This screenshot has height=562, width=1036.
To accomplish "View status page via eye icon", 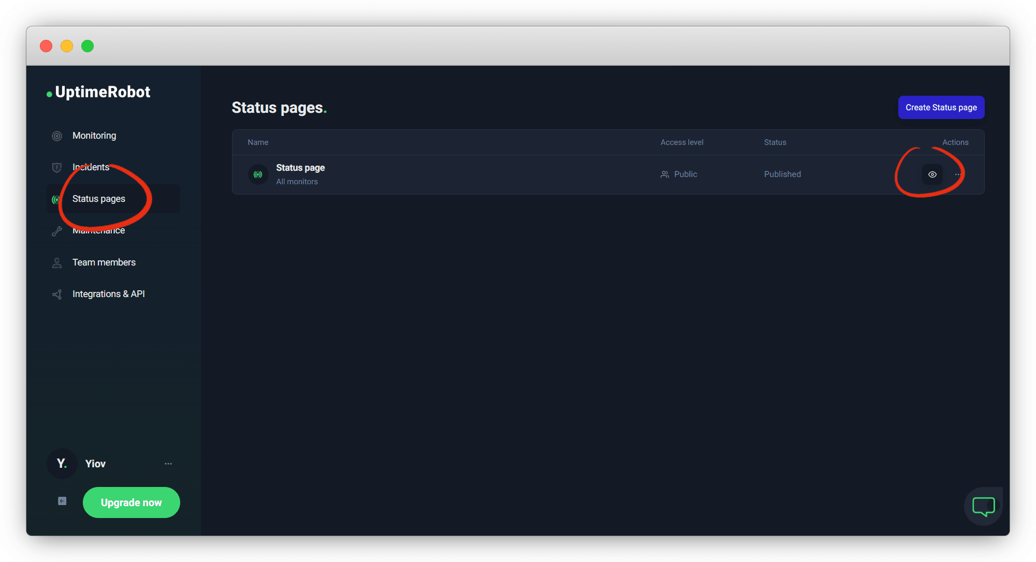I will [932, 174].
